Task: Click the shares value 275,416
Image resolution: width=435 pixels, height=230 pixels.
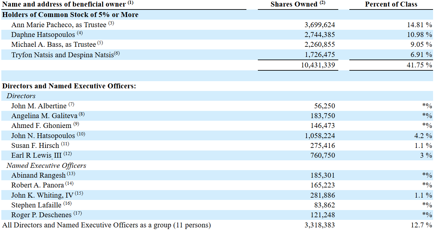Action: click(323, 146)
